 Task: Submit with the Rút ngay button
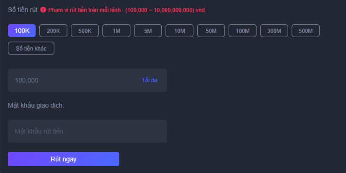coord(64,159)
